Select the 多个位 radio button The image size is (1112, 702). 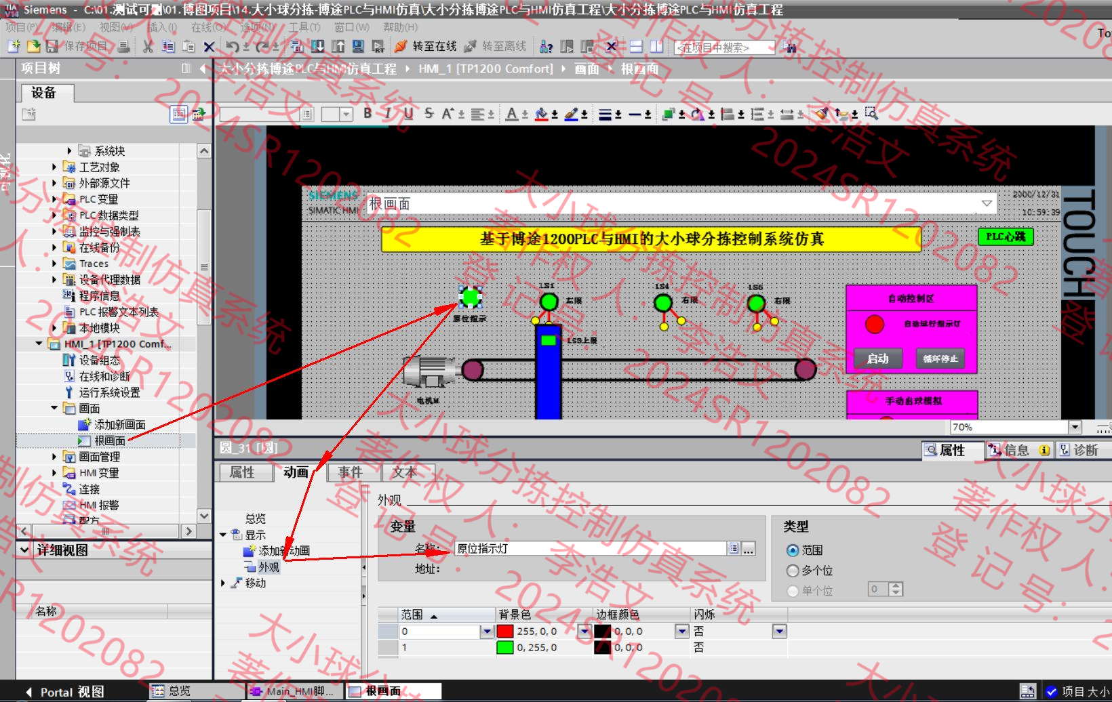(x=792, y=571)
